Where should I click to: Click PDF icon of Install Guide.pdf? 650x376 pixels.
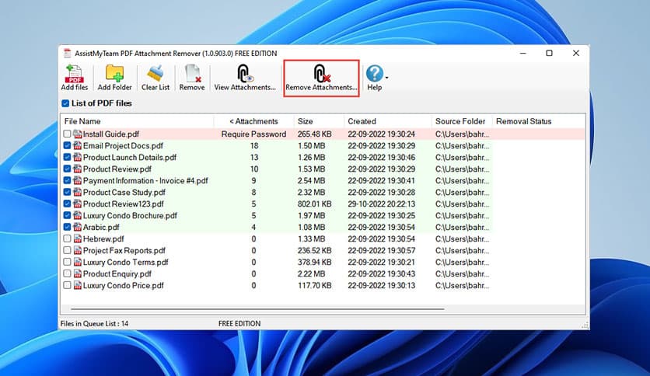click(x=78, y=134)
